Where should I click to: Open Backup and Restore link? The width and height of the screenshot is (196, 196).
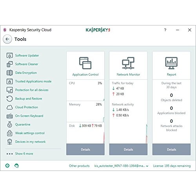pos(29,98)
